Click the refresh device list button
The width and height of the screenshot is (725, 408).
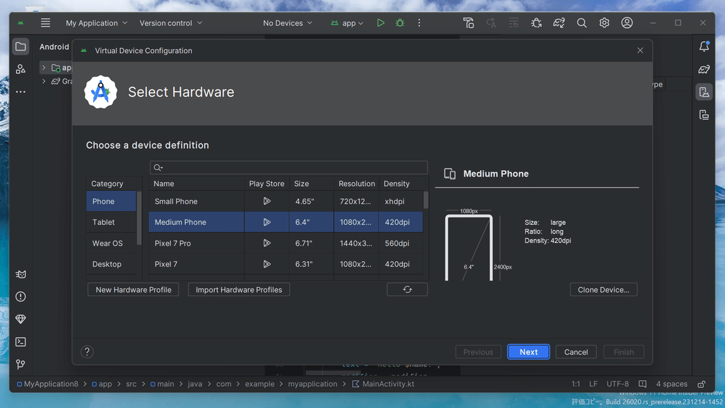pos(407,290)
